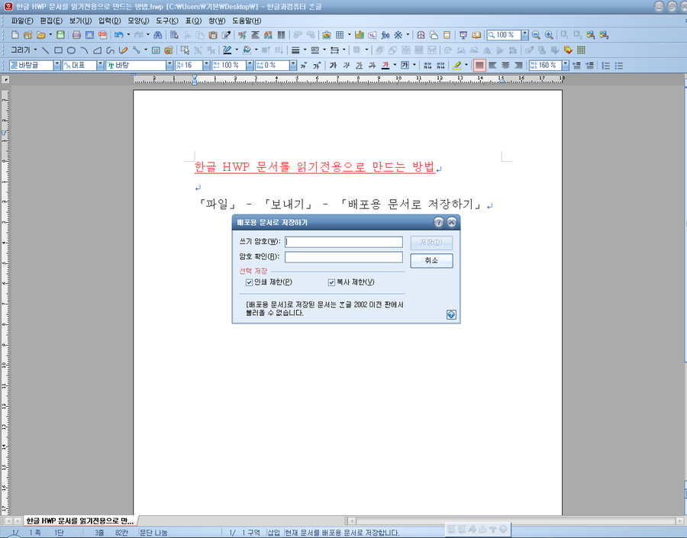Screen dimensions: 687x538
Task: Click the presentation screen icon
Action: click(x=463, y=34)
